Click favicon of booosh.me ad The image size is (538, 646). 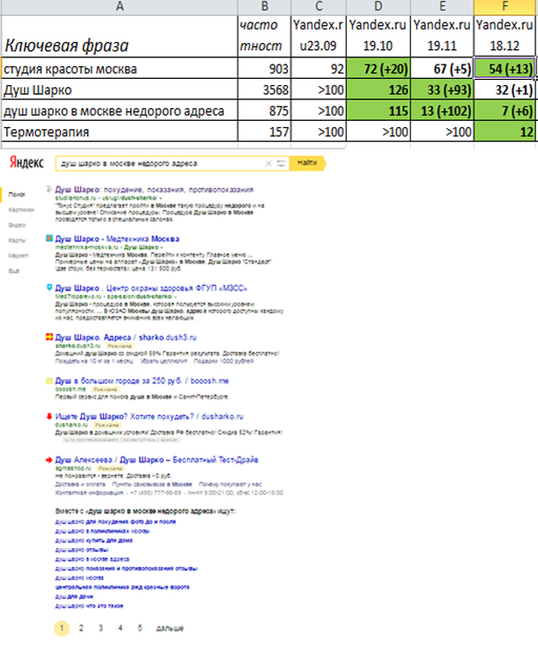coord(49,381)
